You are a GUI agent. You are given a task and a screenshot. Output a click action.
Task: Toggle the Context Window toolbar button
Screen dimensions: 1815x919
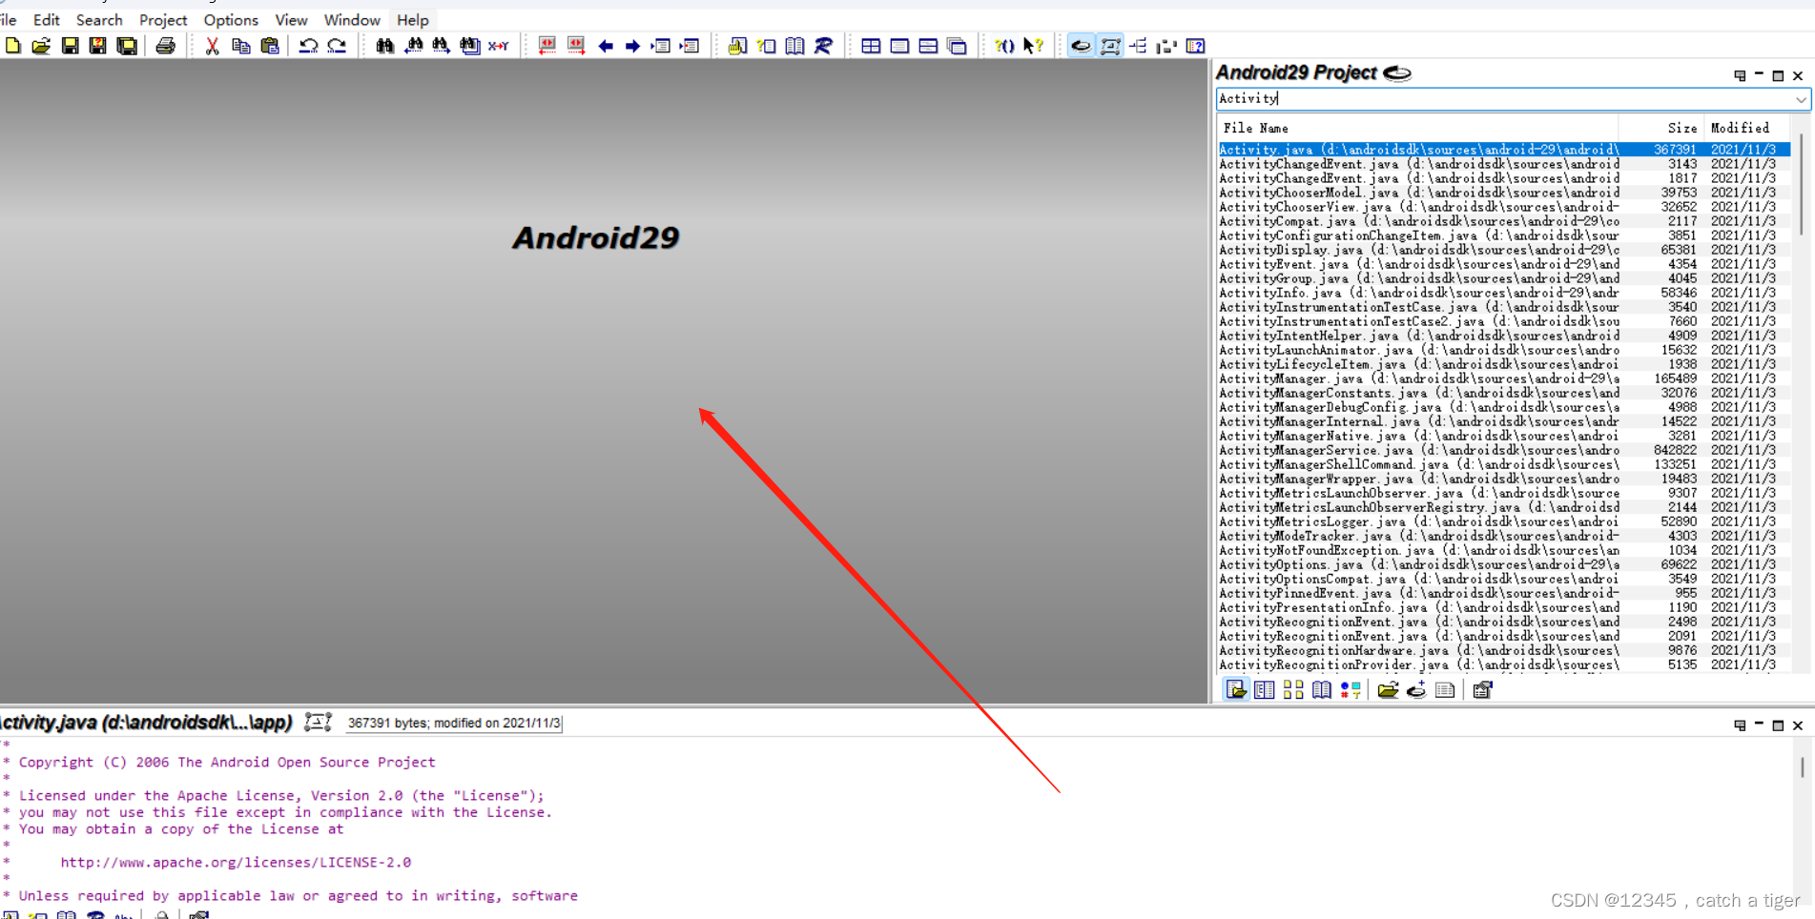1110,45
